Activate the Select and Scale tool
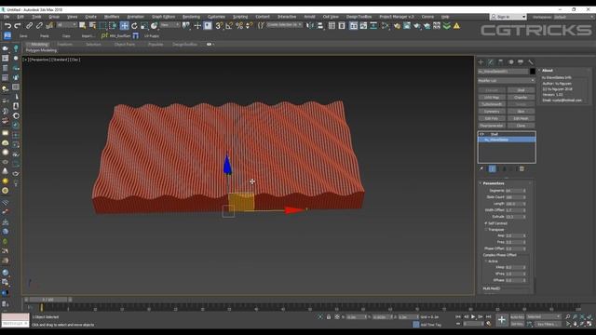Viewport: 596px width, 335px height. (x=144, y=26)
